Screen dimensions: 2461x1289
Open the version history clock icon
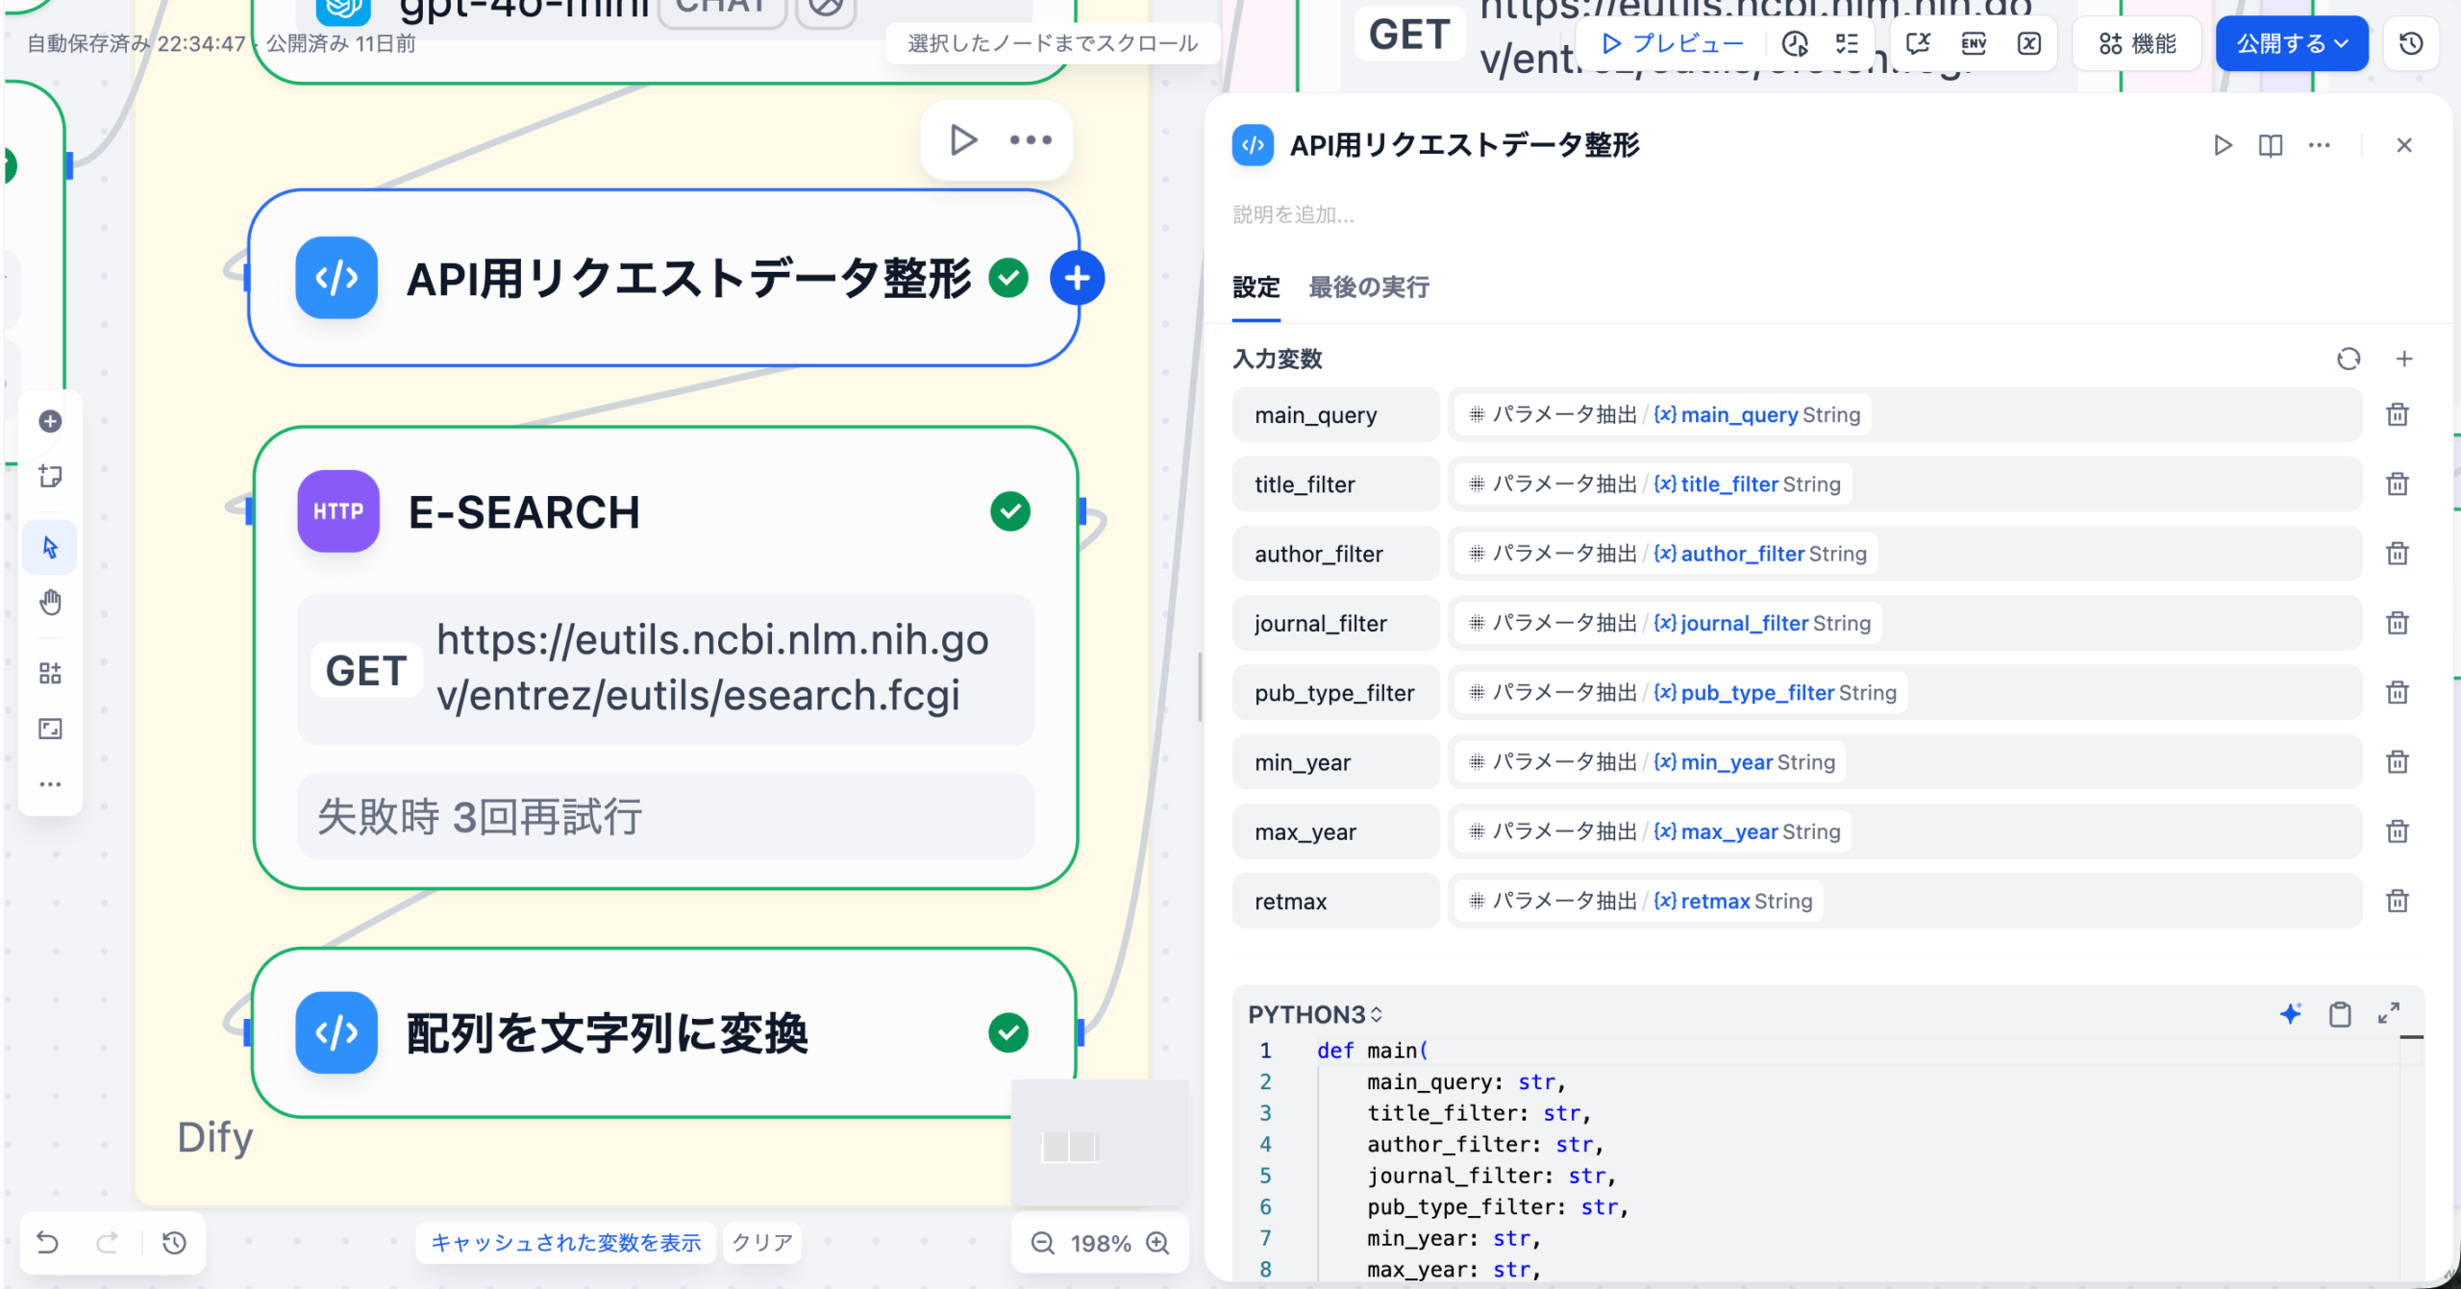coord(2410,43)
